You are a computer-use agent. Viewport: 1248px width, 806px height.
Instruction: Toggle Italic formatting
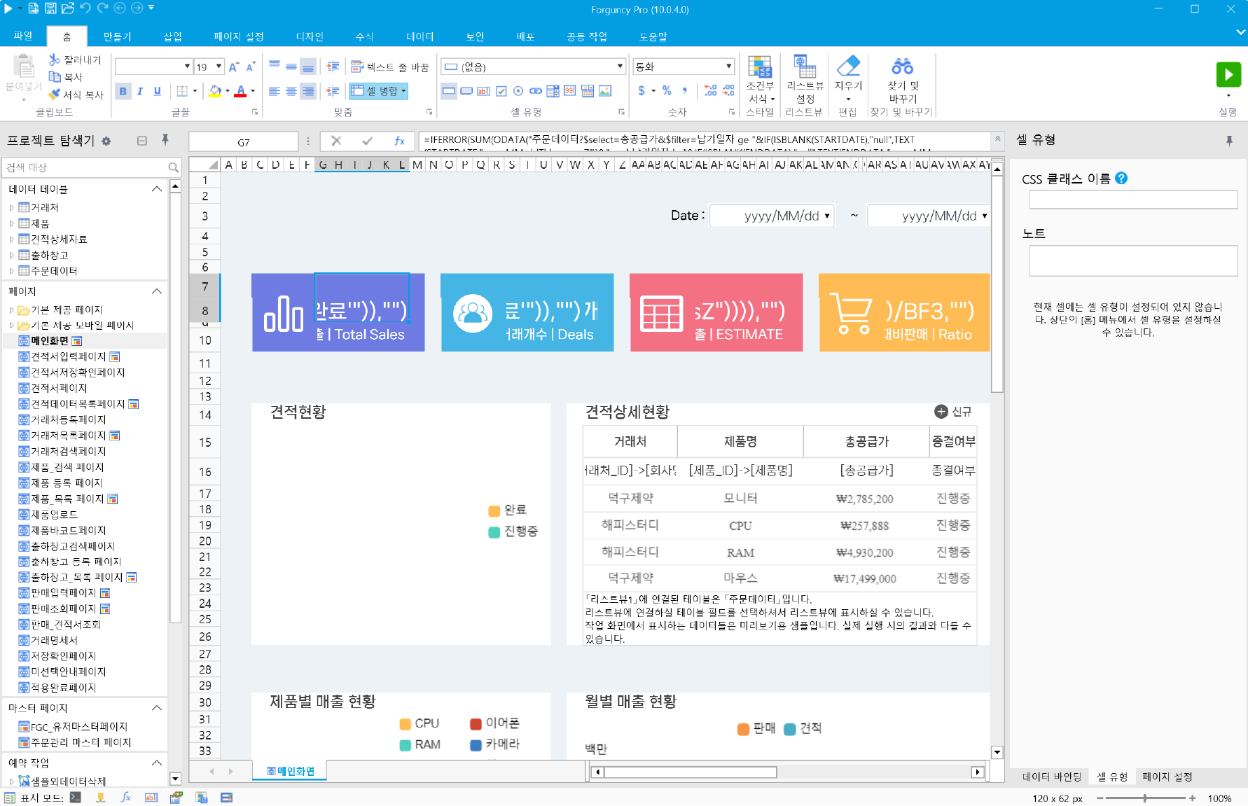(140, 91)
